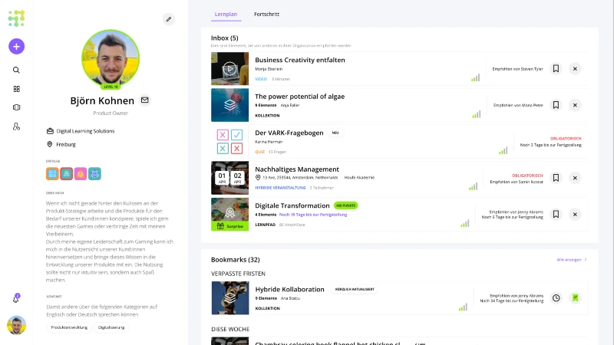
Task: Click the Inbox (5) heading
Action: coord(224,38)
